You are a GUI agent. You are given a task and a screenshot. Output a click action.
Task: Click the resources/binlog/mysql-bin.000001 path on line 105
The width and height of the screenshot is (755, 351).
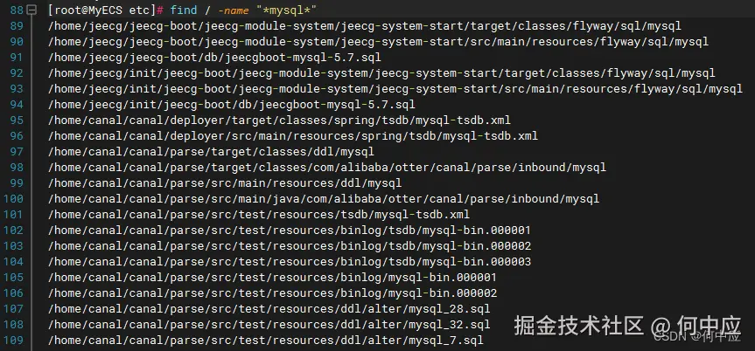[273, 278]
